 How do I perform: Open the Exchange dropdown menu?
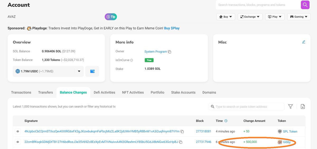[250, 17]
